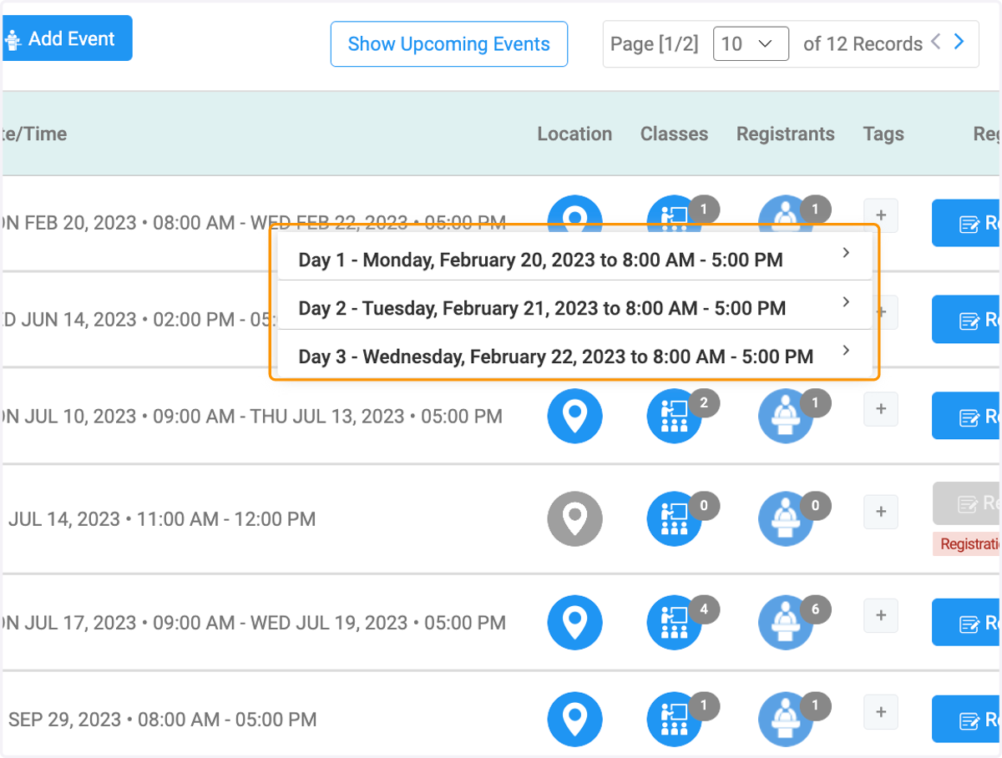The image size is (1002, 758).
Task: Click the Classes column header
Action: 674,134
